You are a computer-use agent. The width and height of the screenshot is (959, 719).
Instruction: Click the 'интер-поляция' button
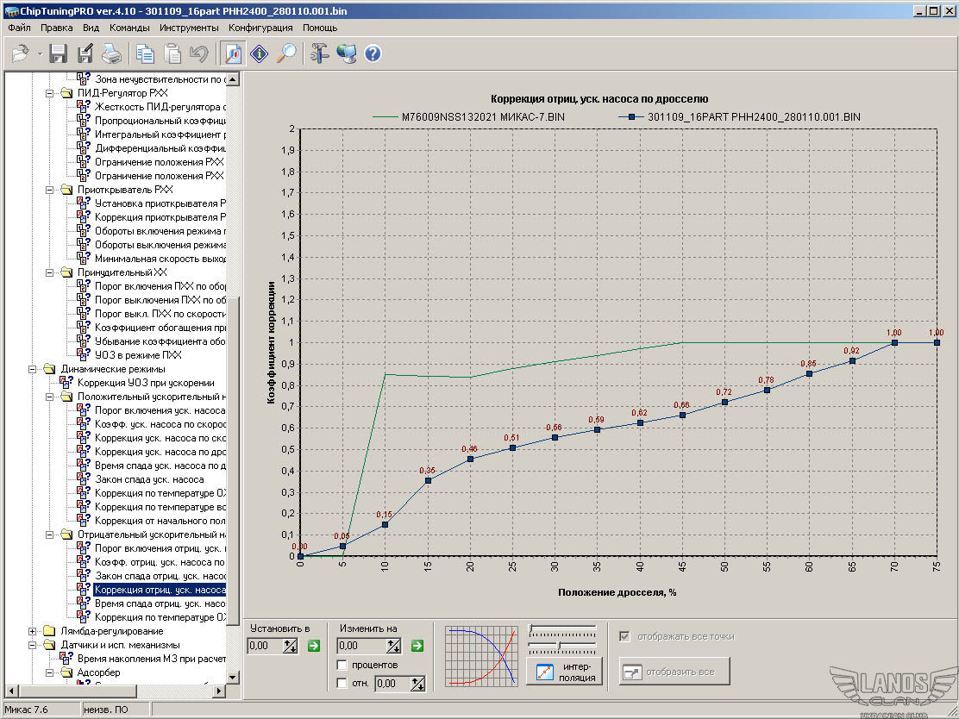(x=564, y=672)
